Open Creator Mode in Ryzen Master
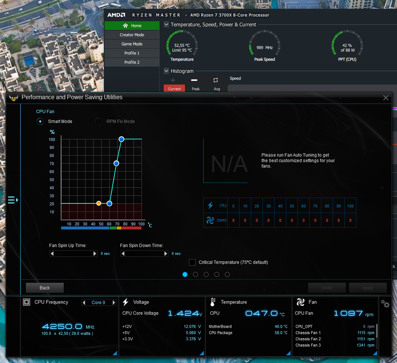Image resolution: width=397 pixels, height=363 pixels. click(132, 35)
